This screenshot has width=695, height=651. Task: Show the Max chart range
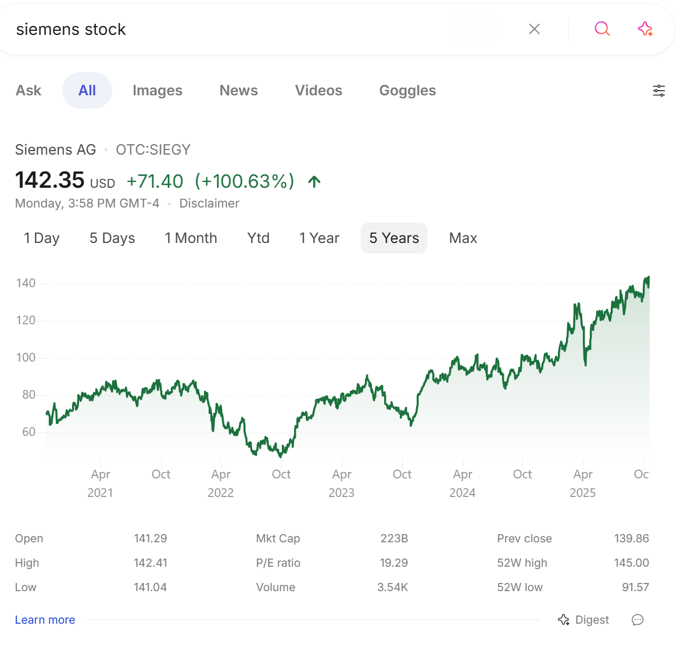tap(463, 238)
